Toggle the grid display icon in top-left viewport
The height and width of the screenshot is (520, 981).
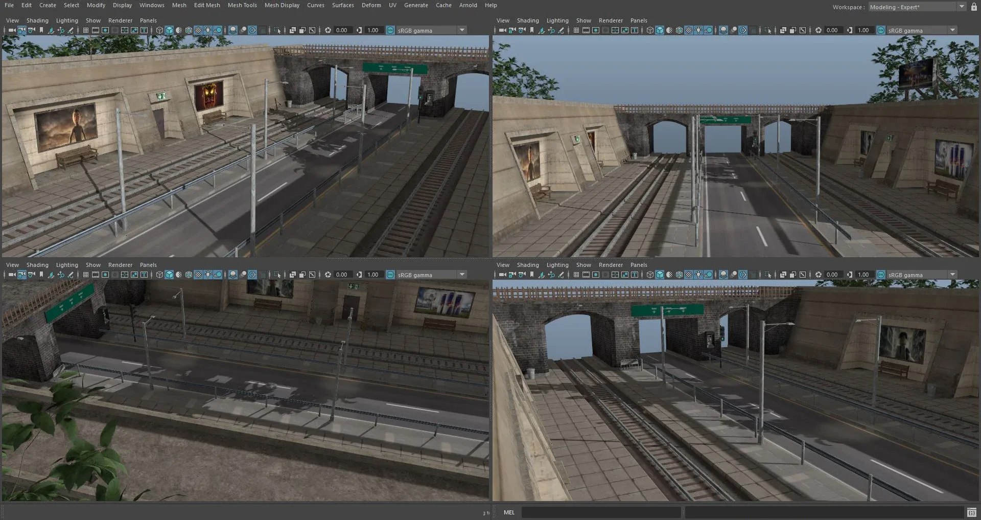tap(85, 30)
